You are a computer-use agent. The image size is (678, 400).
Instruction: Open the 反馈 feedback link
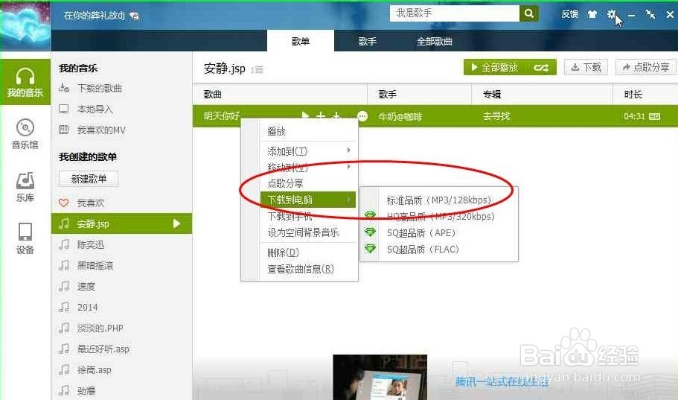(x=570, y=14)
